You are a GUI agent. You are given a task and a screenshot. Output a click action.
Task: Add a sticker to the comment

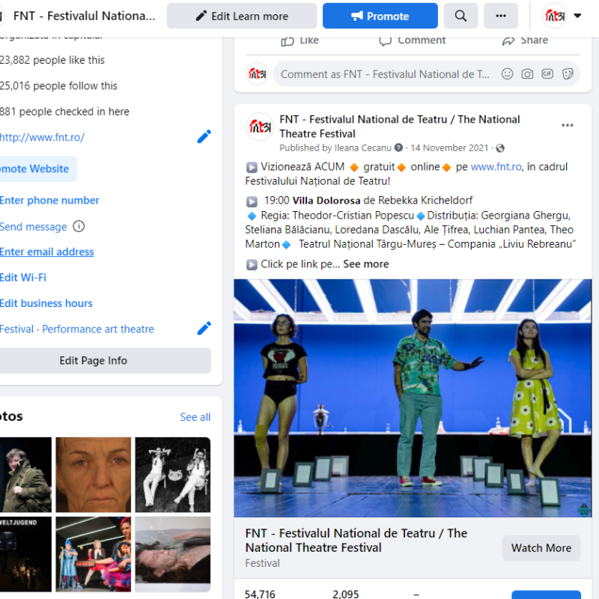[x=568, y=74]
